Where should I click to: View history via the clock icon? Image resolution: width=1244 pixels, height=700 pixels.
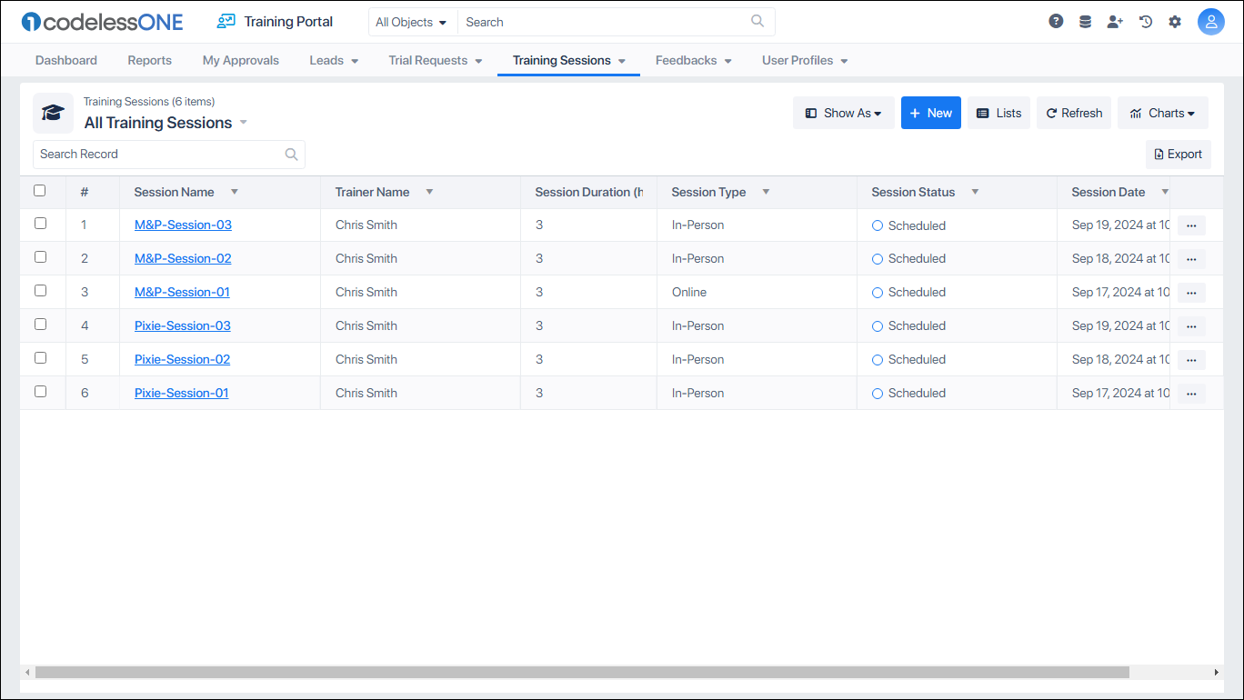click(1145, 20)
